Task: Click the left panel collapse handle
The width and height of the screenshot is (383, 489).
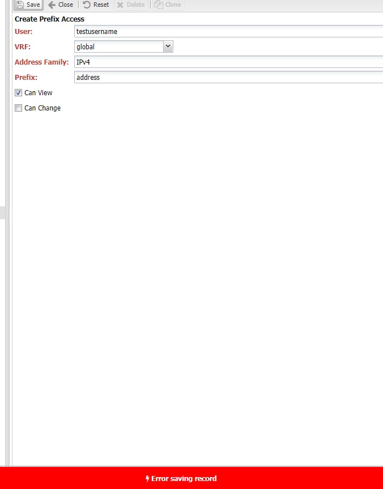Action: (2, 212)
